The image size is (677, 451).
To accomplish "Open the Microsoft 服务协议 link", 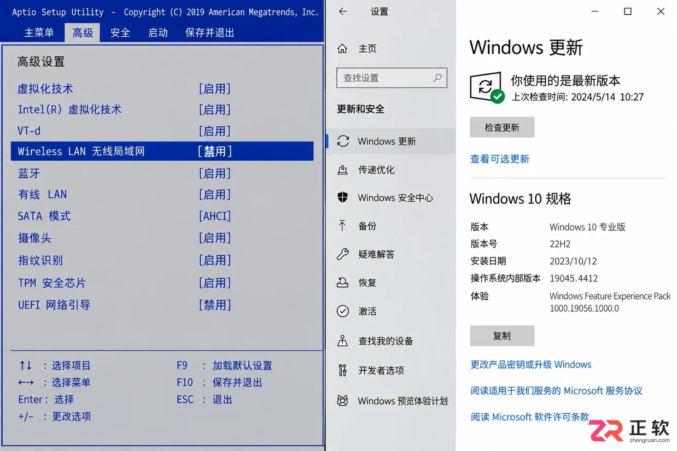I will click(x=556, y=391).
